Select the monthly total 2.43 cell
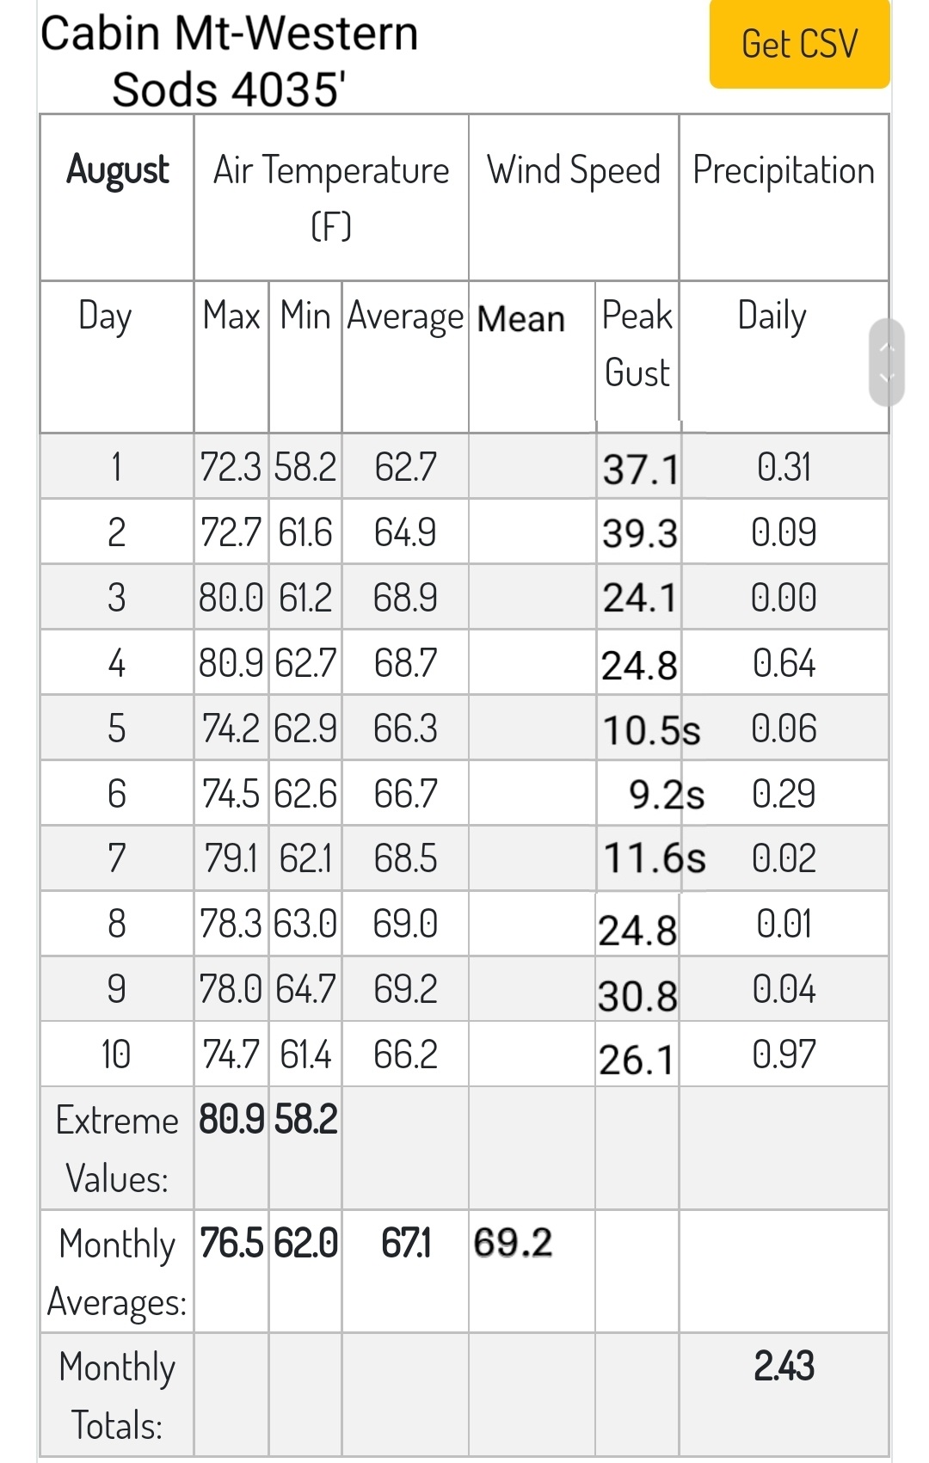 pos(784,1366)
